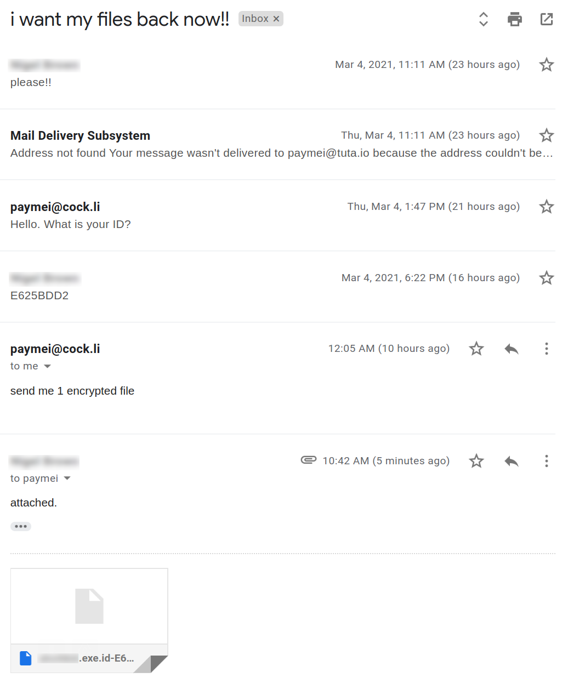Star the 'What is your ID?' message
562x689 pixels.
point(546,207)
